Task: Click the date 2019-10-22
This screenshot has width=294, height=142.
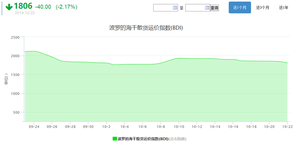Action: point(25,13)
